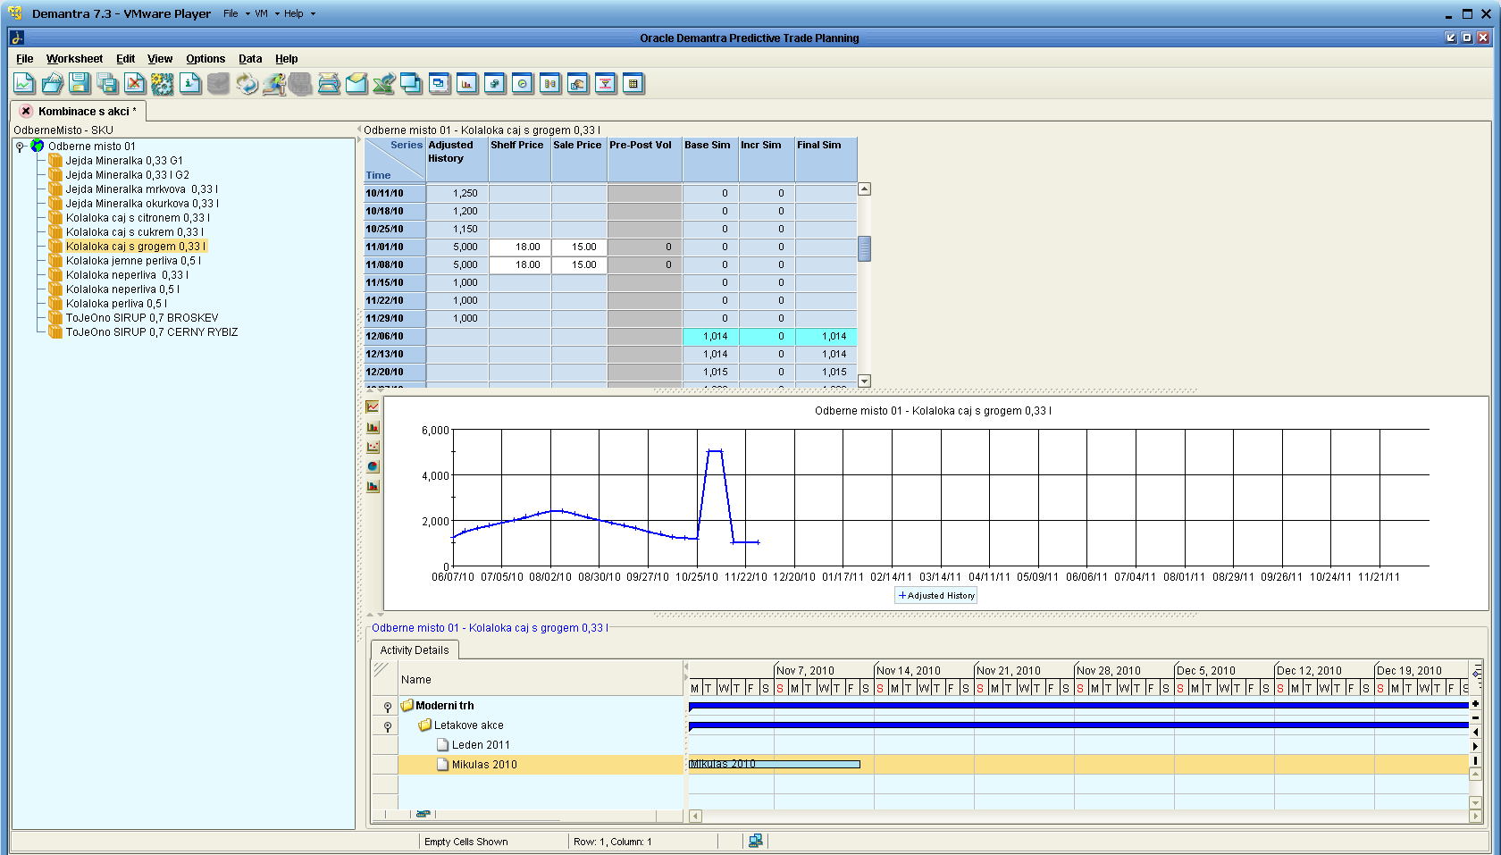Open the File menu
Screen dimensions: 1501x855
coord(25,59)
